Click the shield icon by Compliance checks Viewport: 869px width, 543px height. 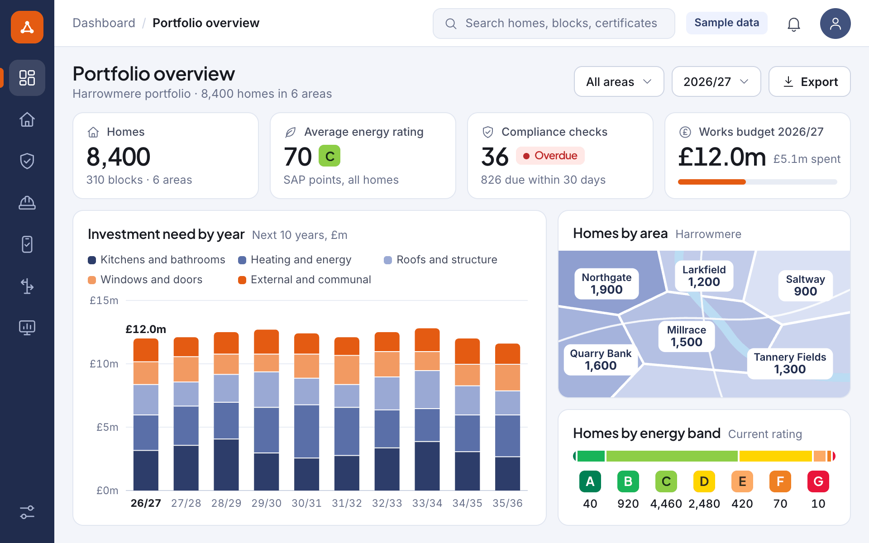tap(488, 132)
